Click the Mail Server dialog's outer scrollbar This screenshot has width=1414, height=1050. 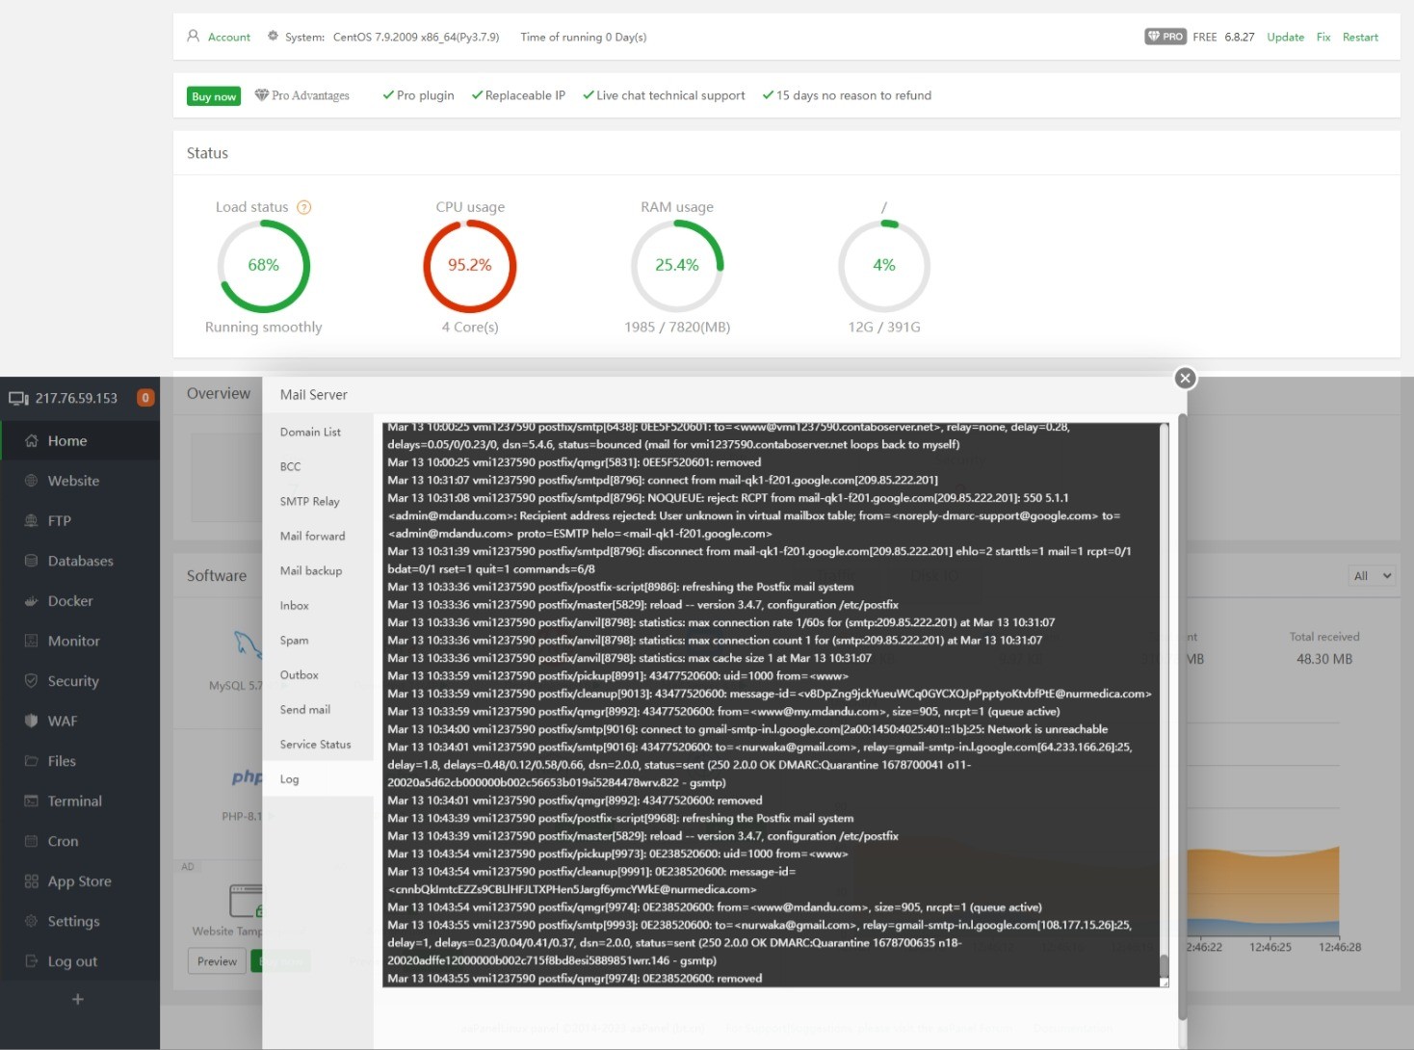click(x=1182, y=717)
